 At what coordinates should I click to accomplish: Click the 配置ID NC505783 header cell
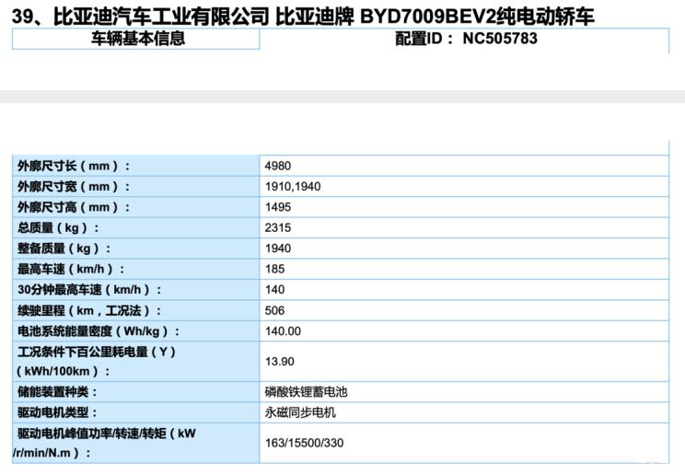click(x=466, y=39)
